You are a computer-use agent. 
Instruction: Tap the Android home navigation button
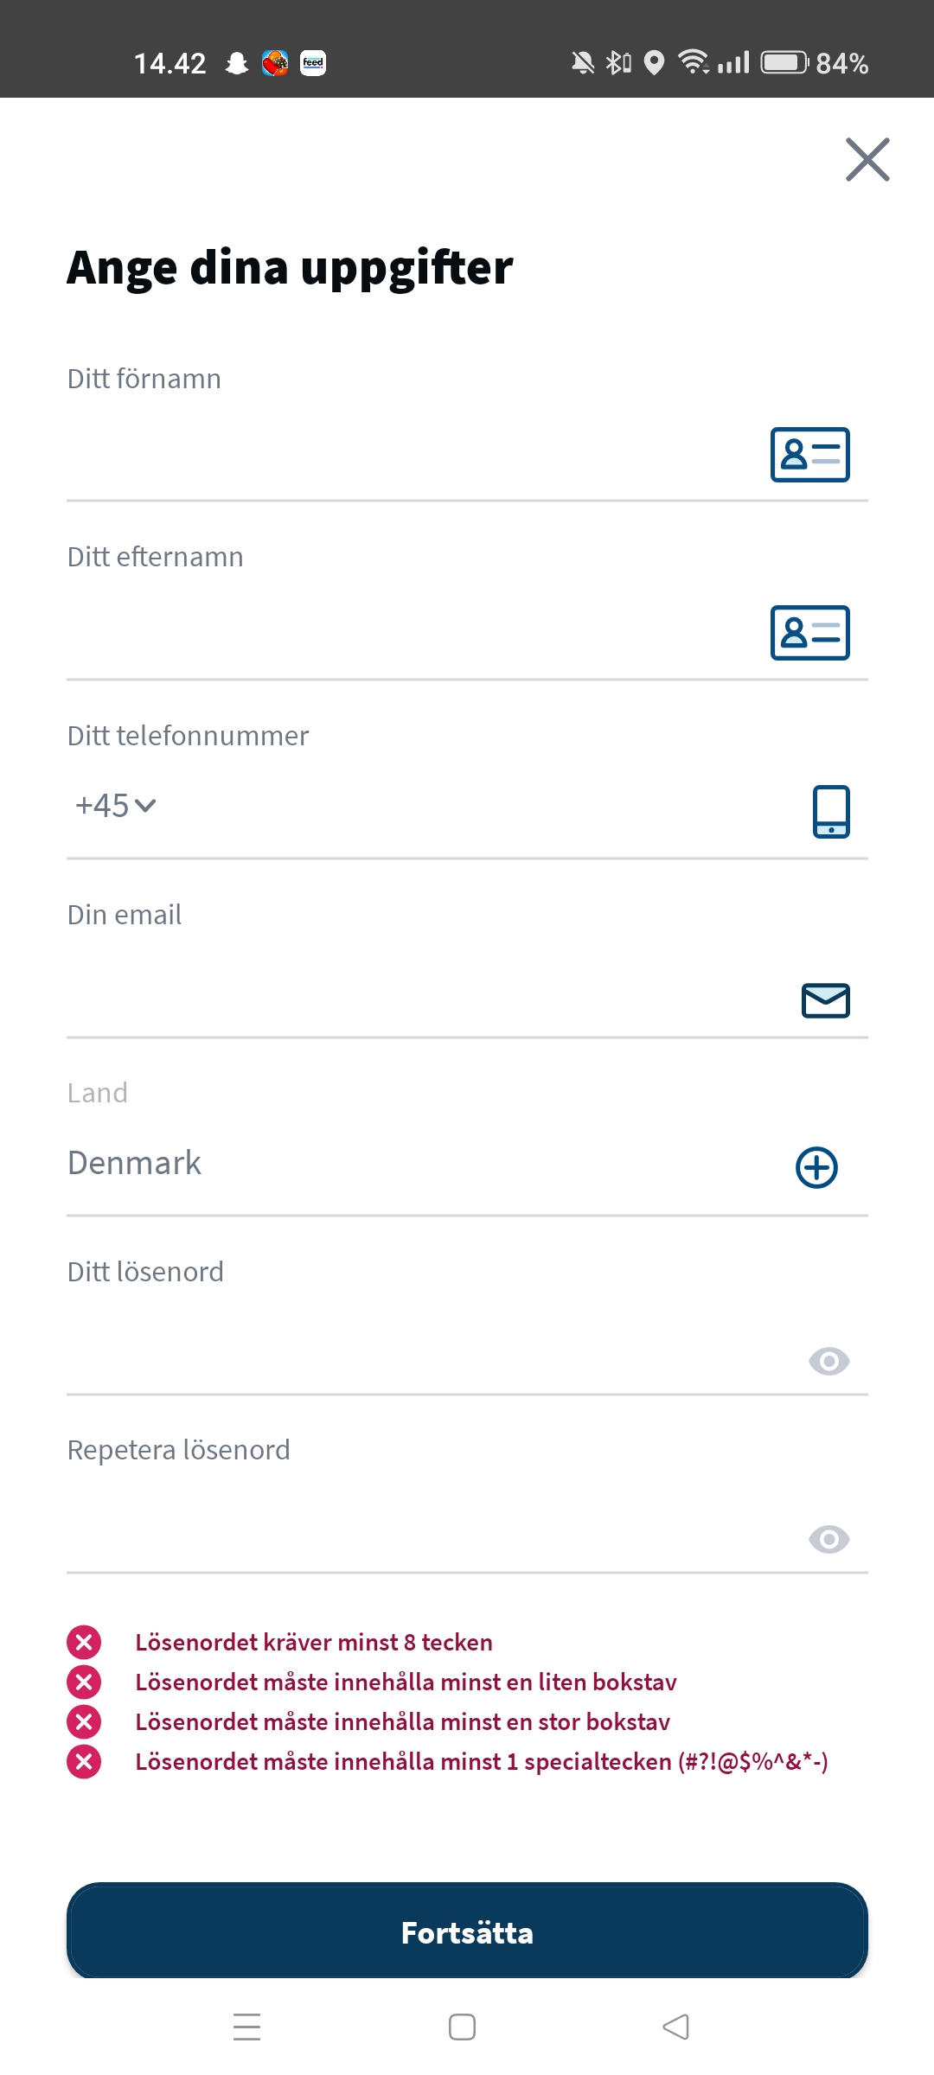pos(462,2027)
